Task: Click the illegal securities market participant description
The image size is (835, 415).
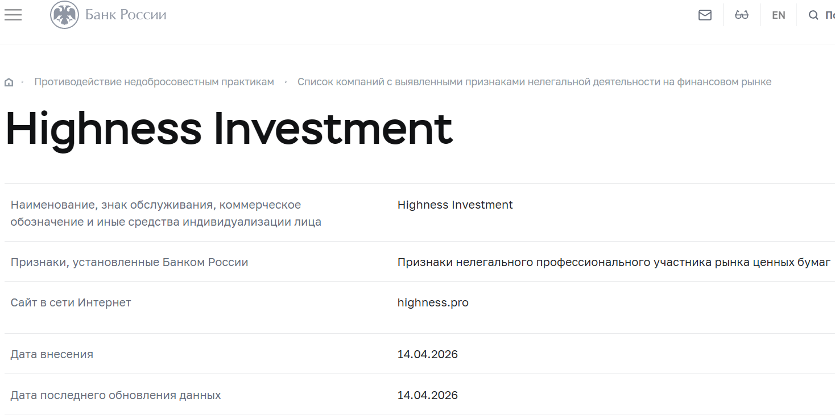Action: 613,262
